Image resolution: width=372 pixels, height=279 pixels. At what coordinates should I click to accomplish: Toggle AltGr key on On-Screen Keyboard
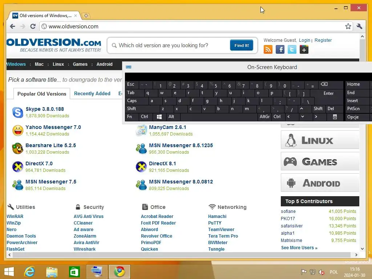tap(264, 117)
